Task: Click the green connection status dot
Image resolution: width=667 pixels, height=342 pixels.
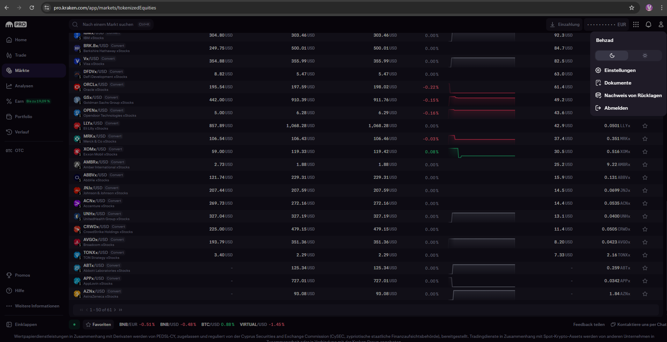Action: pos(74,325)
